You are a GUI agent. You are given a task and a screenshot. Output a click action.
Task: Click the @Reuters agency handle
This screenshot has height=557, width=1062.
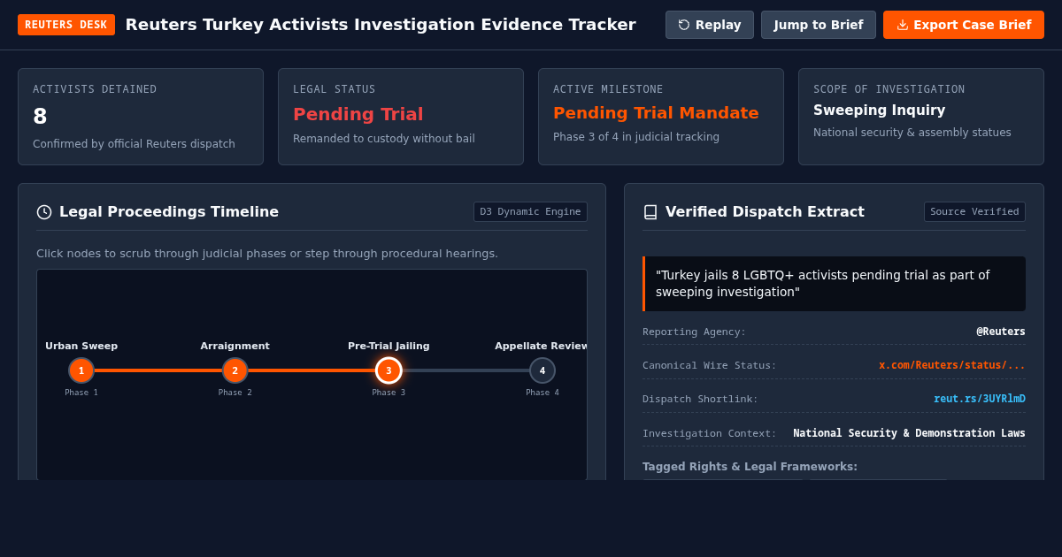(x=1001, y=332)
